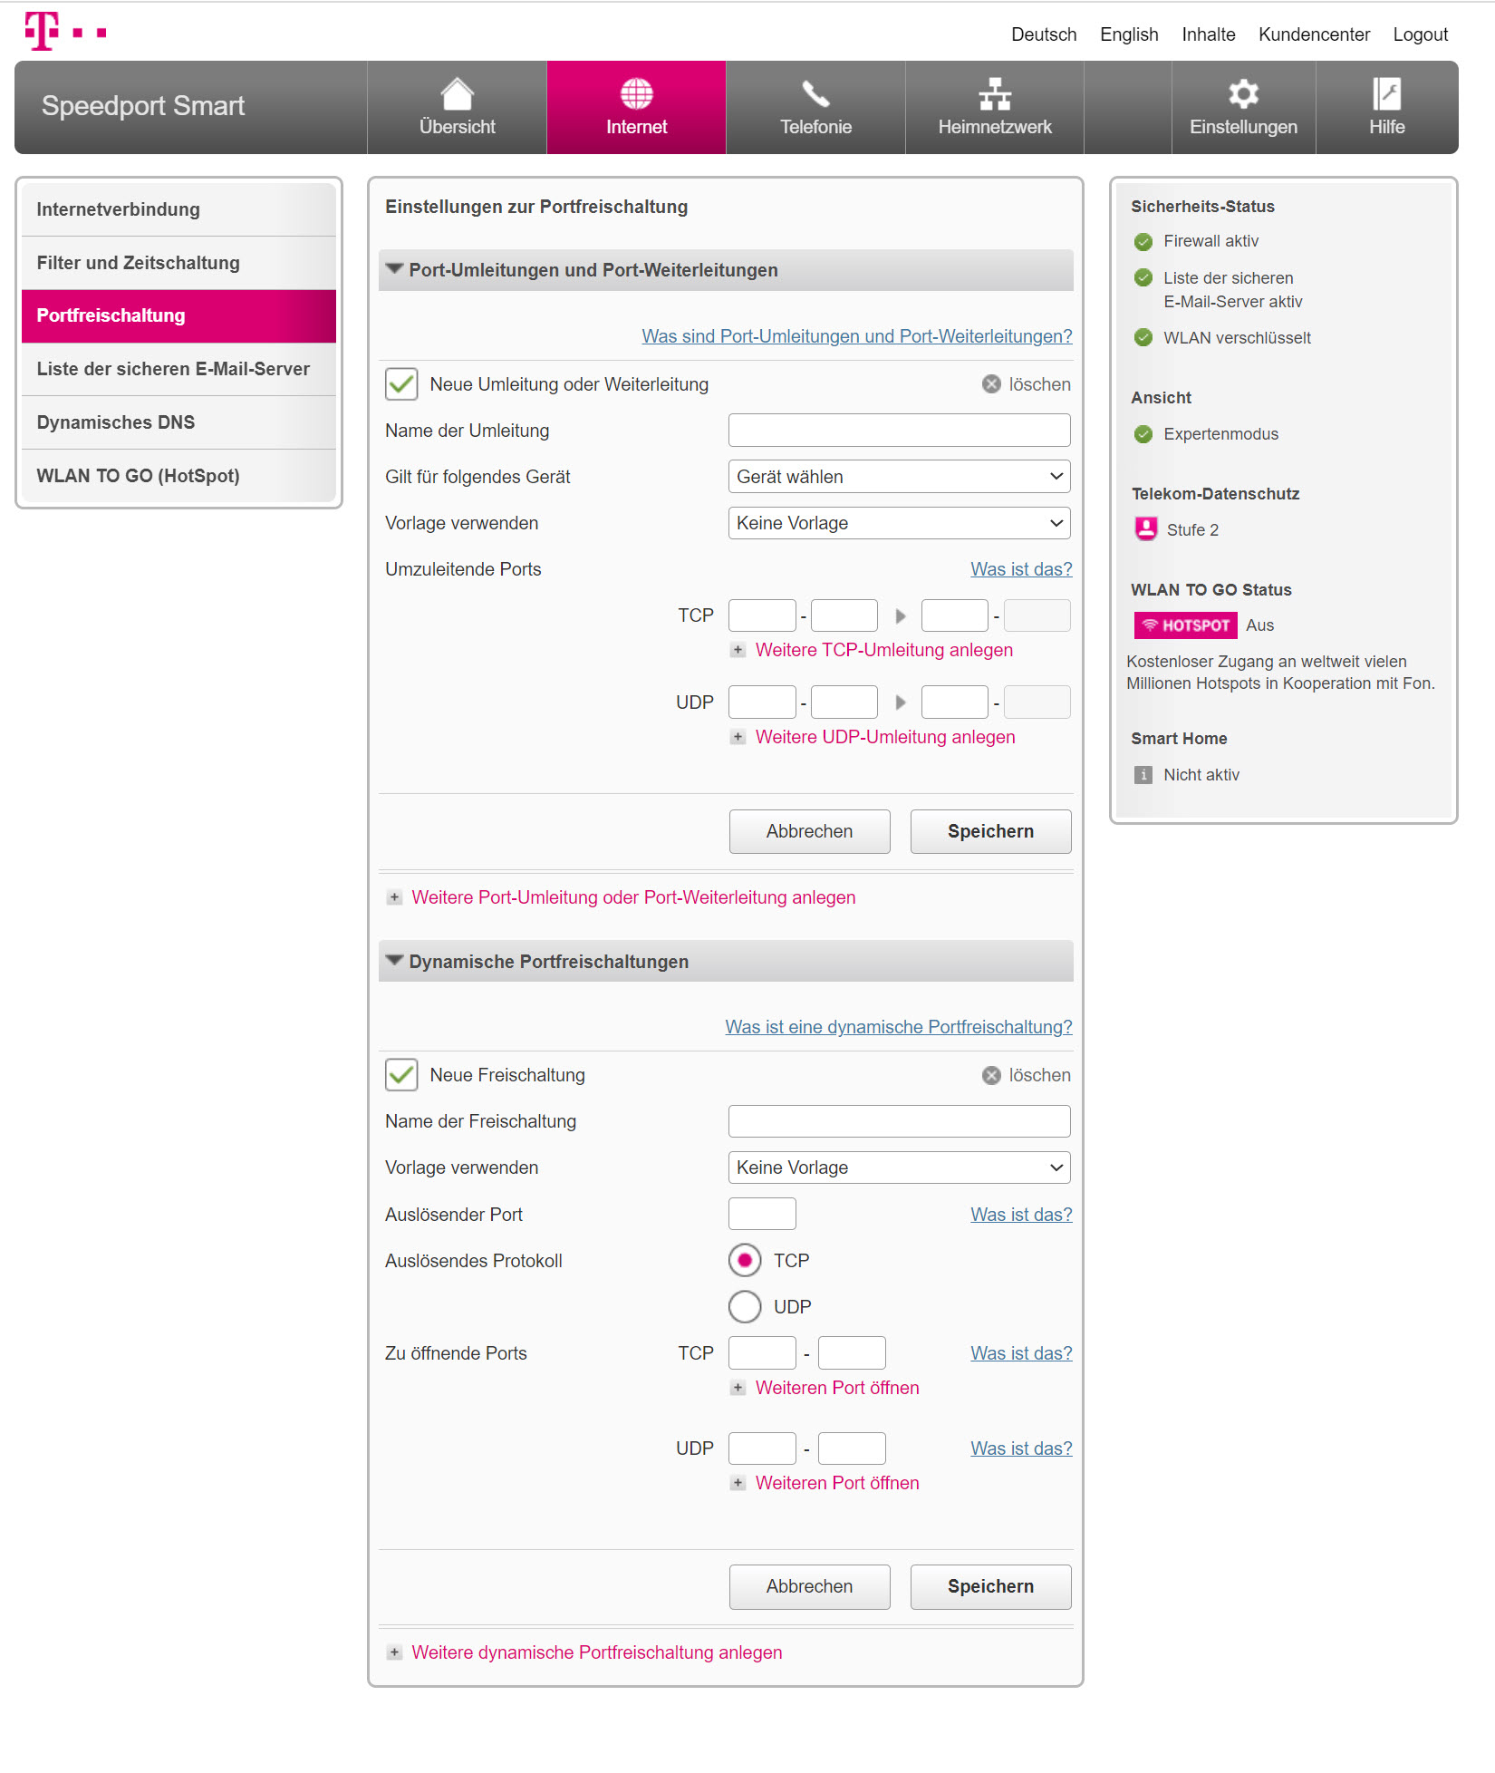
Task: Click the löschen X icon for Neue Freischaltung
Action: point(991,1075)
